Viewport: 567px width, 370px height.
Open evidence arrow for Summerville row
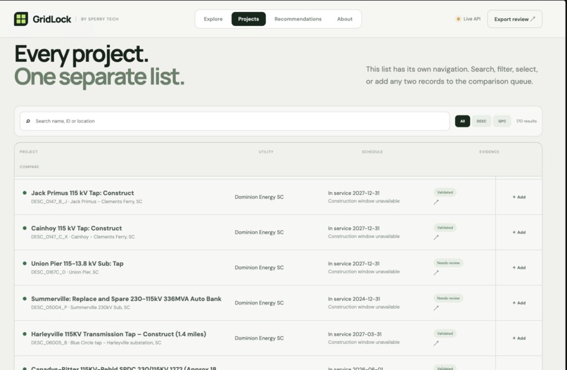436,308
